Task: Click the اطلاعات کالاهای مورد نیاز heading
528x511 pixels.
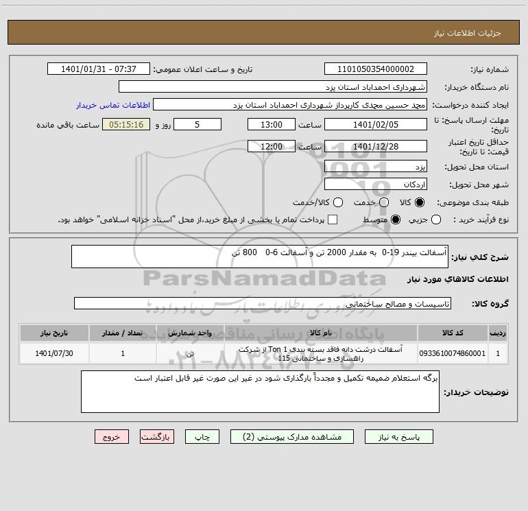Action: 457,279
